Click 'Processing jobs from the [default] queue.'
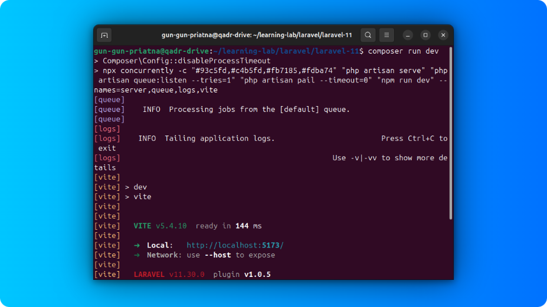547x307 pixels. tap(259, 110)
